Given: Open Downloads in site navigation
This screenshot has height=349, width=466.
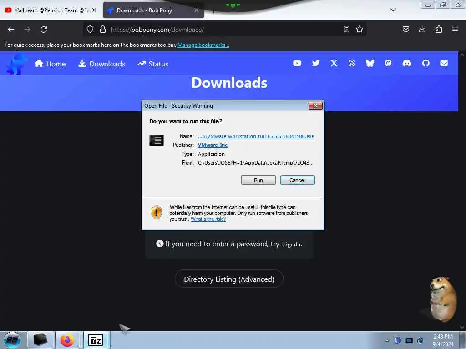Looking at the screenshot, I should (x=101, y=64).
